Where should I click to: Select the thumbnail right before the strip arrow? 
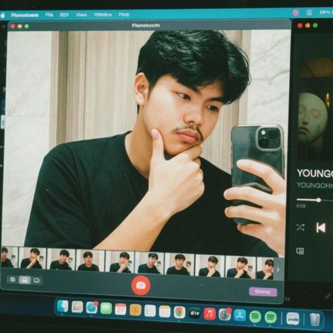click(265, 268)
